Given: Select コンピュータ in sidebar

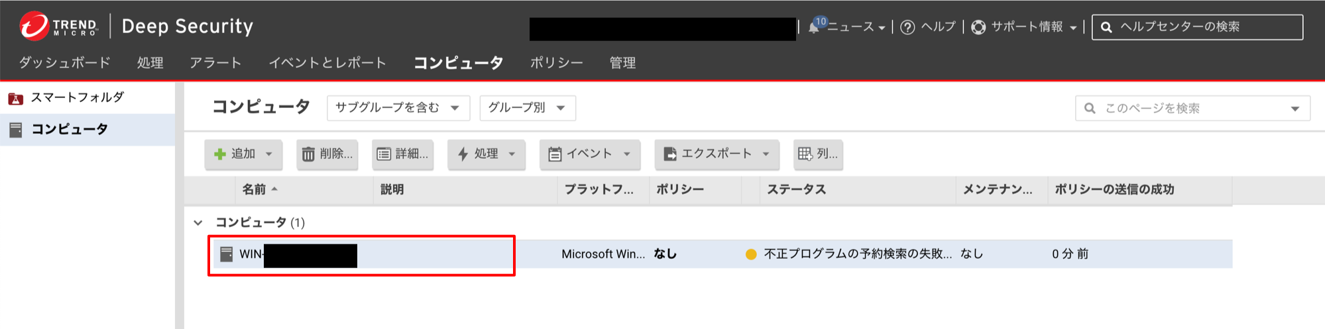Looking at the screenshot, I should tap(70, 129).
